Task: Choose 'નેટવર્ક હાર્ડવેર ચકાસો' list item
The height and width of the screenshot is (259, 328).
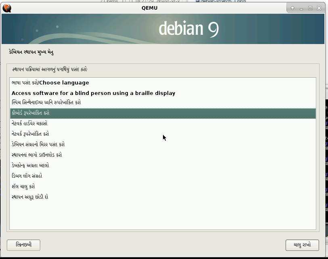Action: click(x=163, y=123)
